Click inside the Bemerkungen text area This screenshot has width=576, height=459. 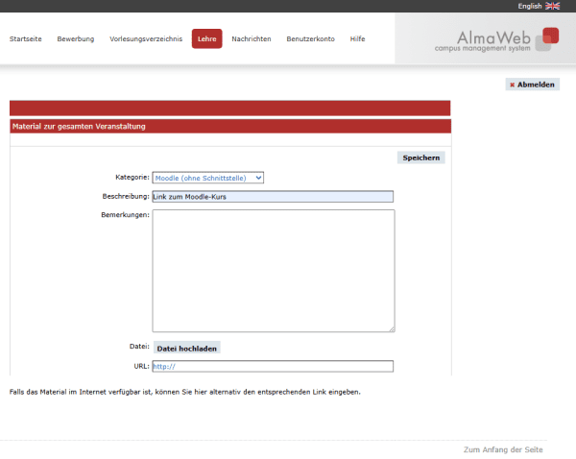point(274,271)
